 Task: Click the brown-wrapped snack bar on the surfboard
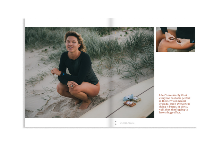point(129,103)
